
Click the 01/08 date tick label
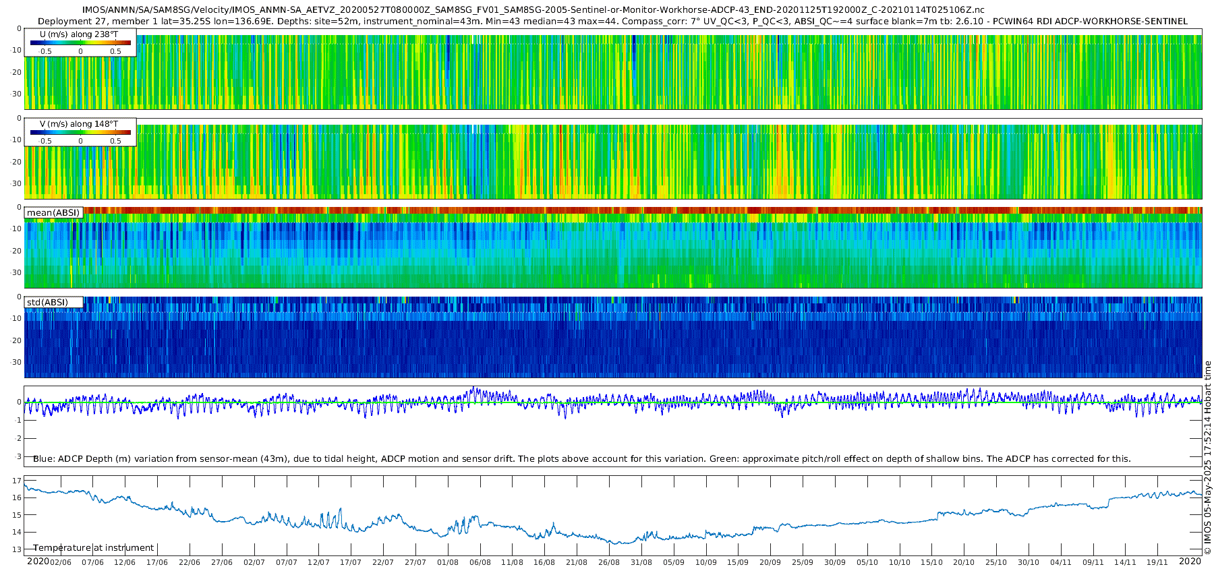click(448, 562)
